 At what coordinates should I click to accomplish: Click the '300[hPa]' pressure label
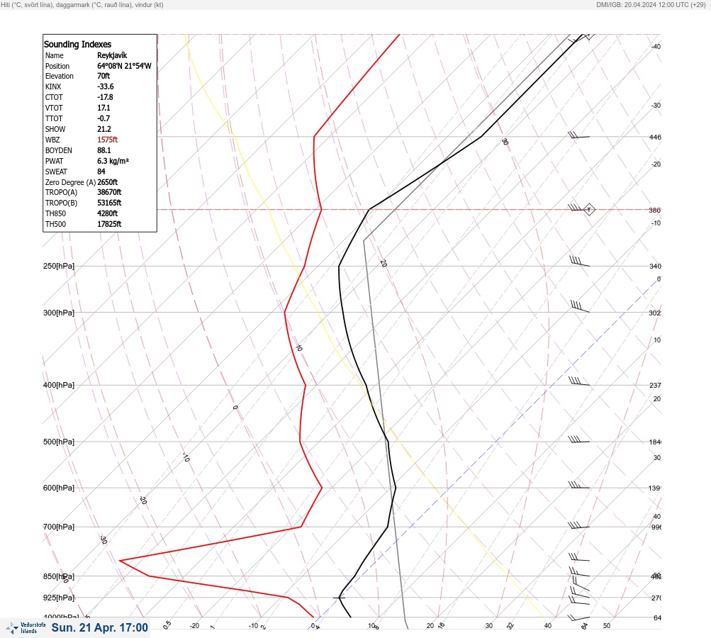(x=59, y=313)
